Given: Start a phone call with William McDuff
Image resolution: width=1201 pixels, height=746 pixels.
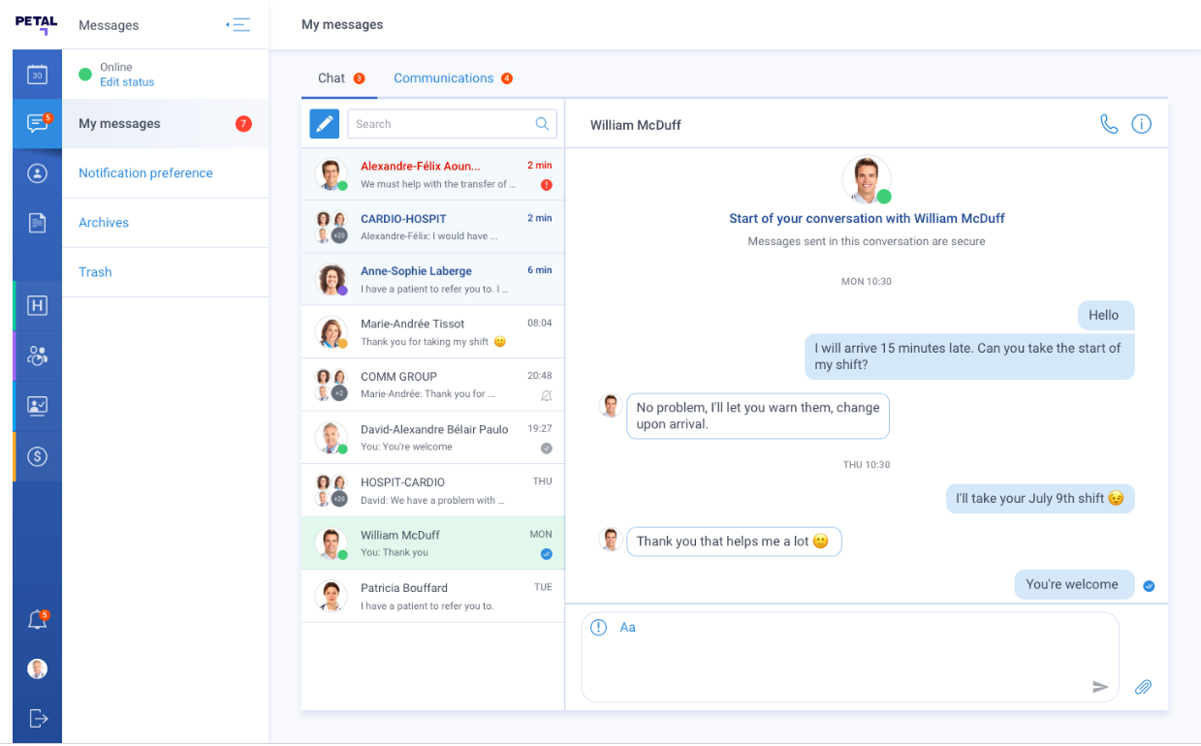Looking at the screenshot, I should tap(1108, 124).
